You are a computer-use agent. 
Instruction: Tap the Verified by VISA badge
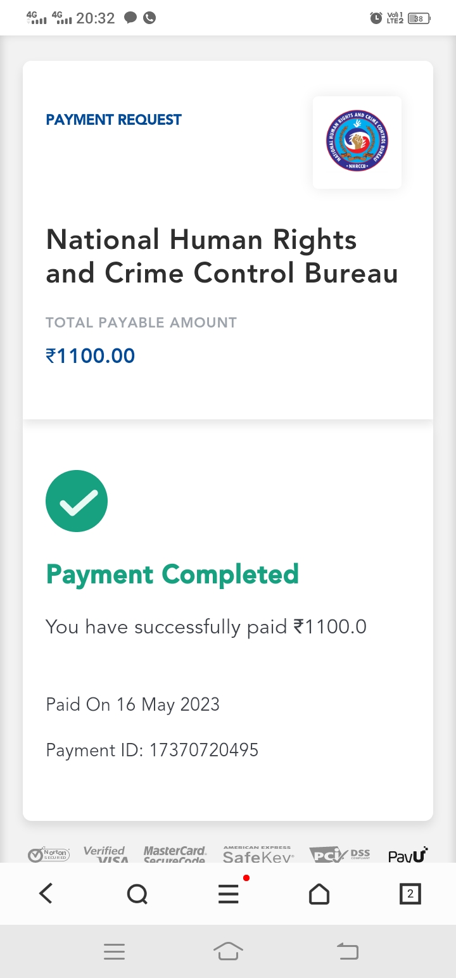(x=104, y=855)
